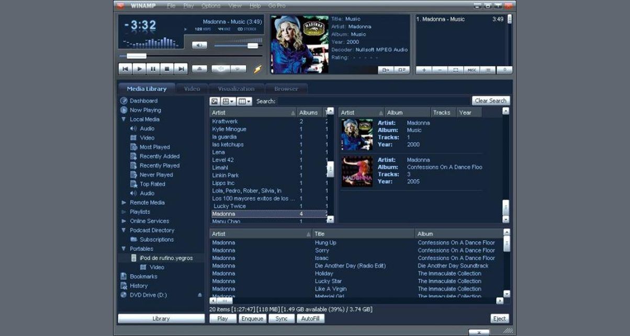Click the rating stars for the song
630x336 pixels.
(364, 58)
